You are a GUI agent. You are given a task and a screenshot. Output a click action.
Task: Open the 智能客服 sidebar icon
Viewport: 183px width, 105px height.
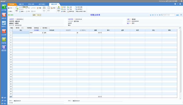click(4, 47)
